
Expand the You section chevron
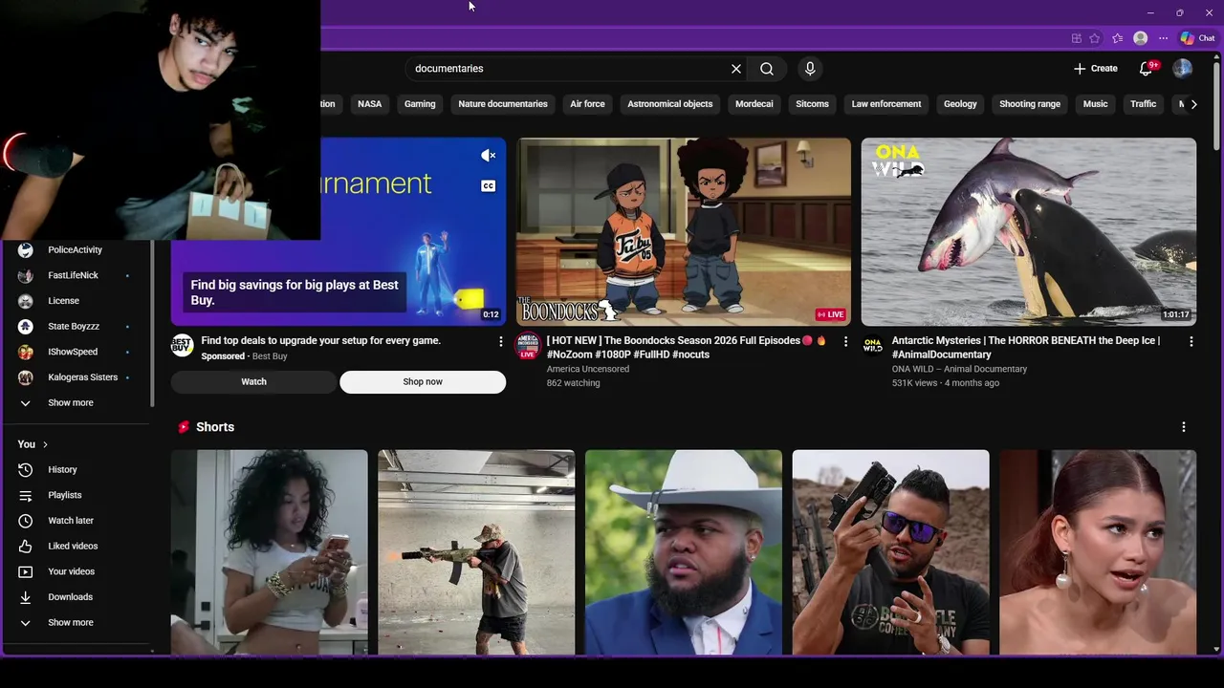tap(45, 444)
